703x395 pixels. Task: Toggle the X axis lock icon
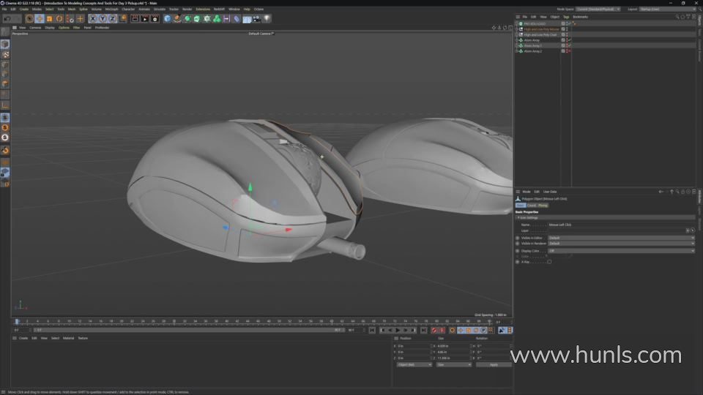tap(93, 18)
